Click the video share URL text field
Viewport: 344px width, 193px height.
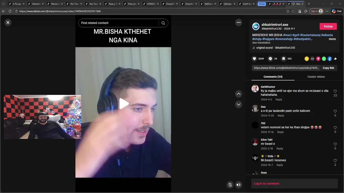click(286, 68)
